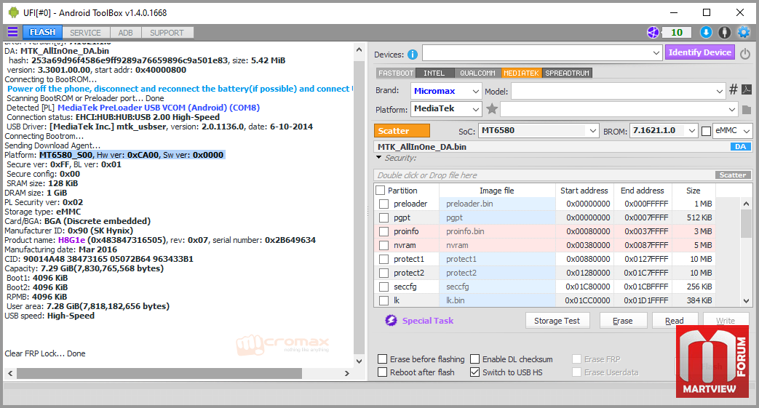759x408 pixels.
Task: Check the pgpt partition checkbox
Action: pyautogui.click(x=384, y=217)
